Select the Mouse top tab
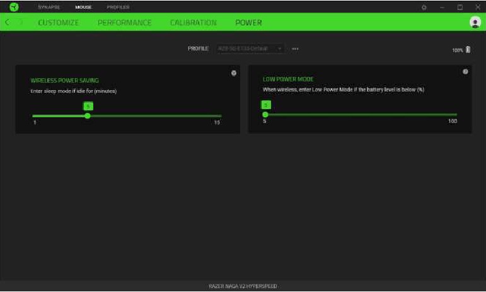This screenshot has width=486, height=292. 83,7
